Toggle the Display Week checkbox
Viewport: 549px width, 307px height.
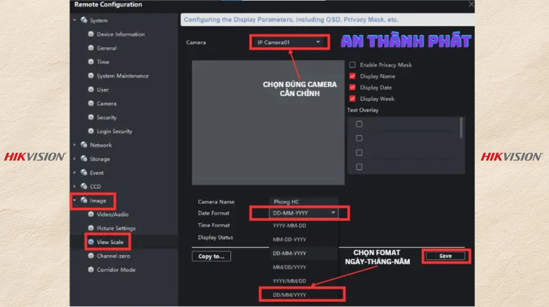click(352, 99)
